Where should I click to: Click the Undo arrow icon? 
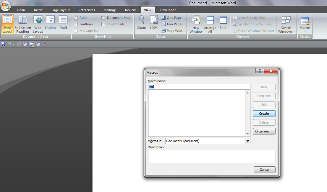[x=9, y=44]
